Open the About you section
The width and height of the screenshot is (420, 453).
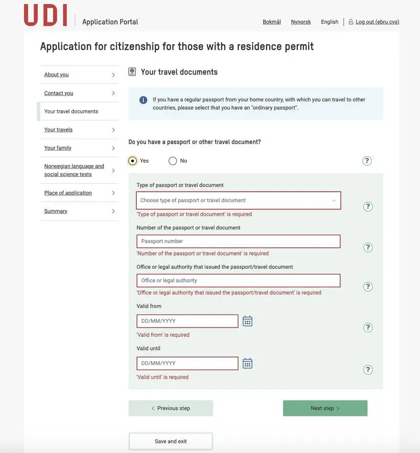pyautogui.click(x=57, y=75)
